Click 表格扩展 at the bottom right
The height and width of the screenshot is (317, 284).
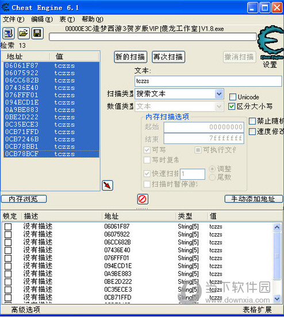pyautogui.click(x=258, y=310)
